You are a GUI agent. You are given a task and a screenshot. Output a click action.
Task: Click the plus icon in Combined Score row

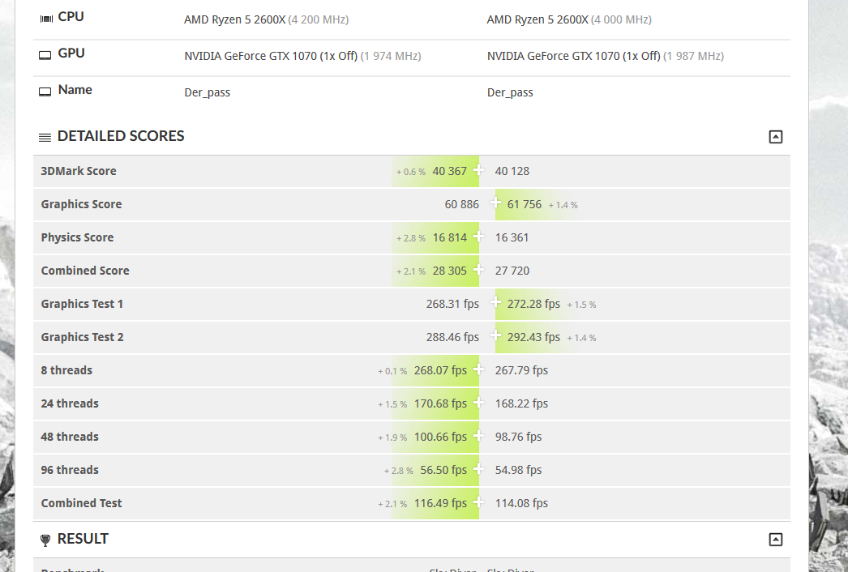point(478,269)
